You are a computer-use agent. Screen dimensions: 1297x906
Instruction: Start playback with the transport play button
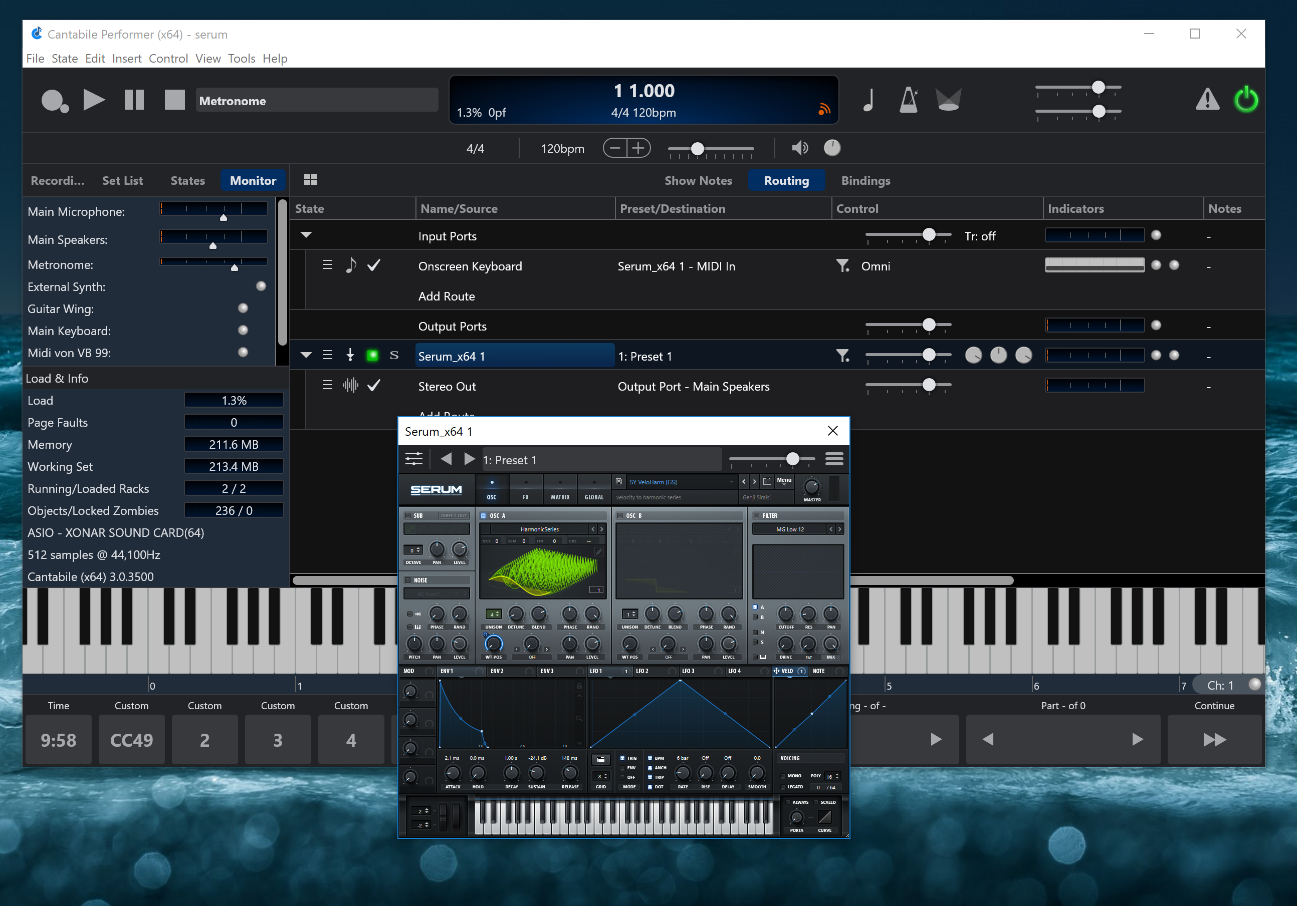click(x=94, y=100)
